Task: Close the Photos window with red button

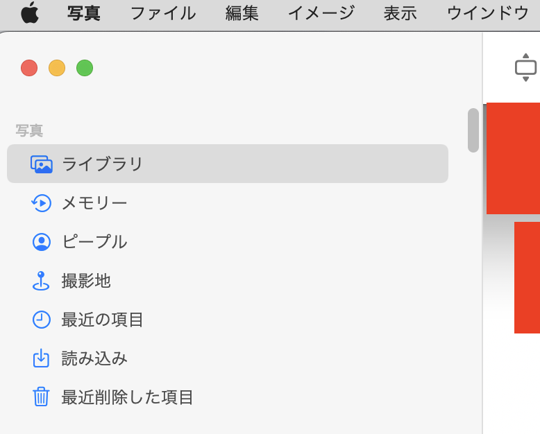Action: click(29, 68)
